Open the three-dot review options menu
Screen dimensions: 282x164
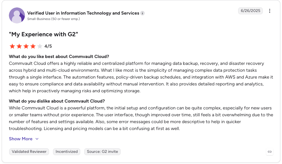click(269, 11)
